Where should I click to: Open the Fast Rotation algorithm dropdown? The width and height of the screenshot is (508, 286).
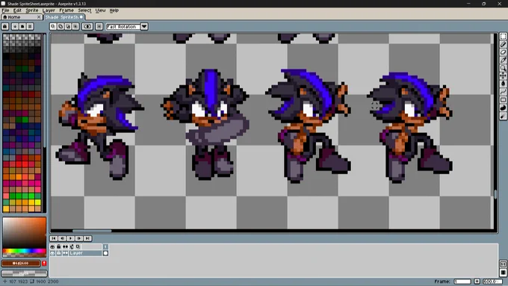(127, 27)
